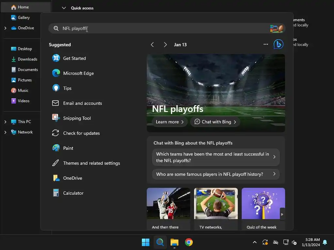Screen dimensions: 334x250
Task: Launch Google Chrome from the taskbar
Action: 189,242
